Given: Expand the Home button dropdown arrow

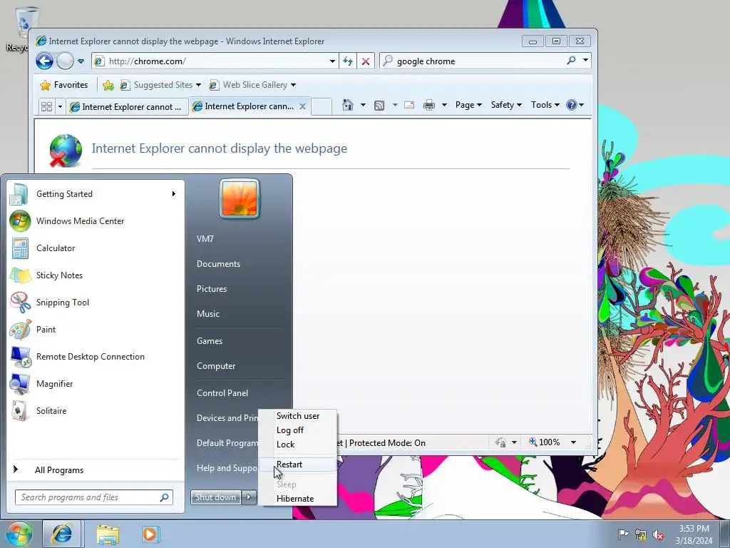Looking at the screenshot, I should (363, 105).
